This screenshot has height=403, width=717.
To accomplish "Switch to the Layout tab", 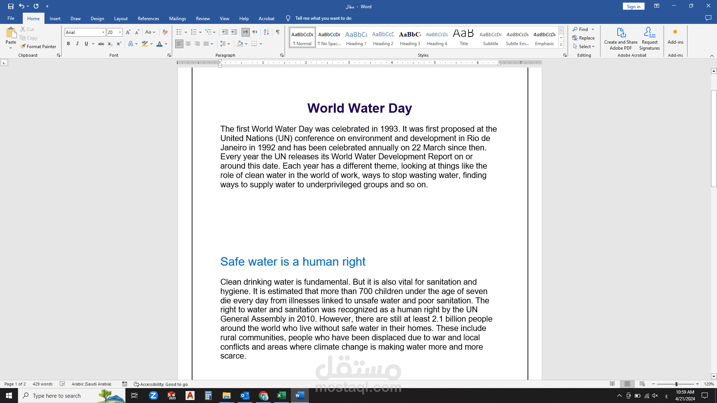I will [121, 19].
